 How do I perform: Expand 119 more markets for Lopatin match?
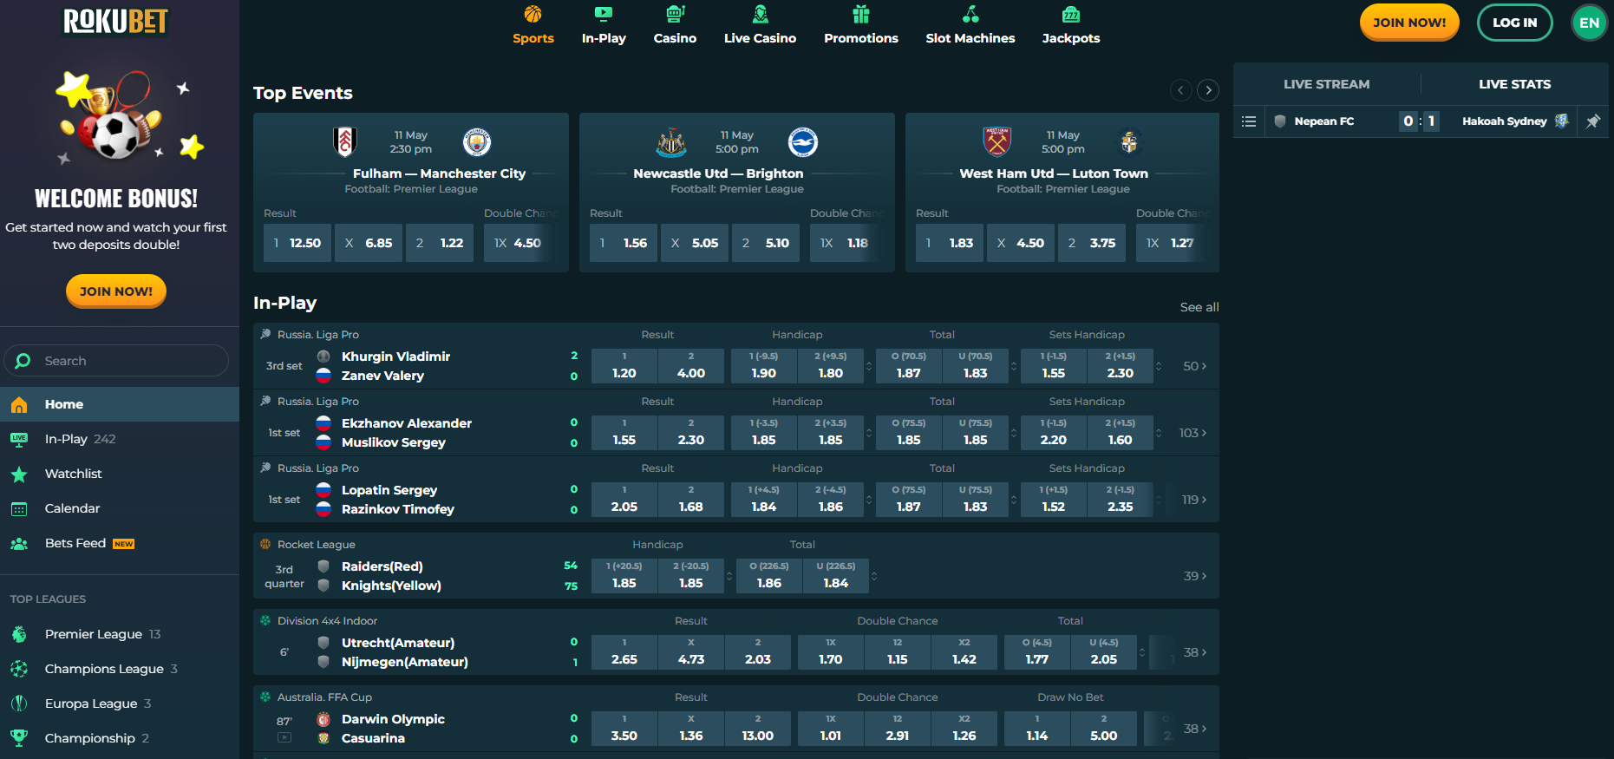click(x=1193, y=500)
